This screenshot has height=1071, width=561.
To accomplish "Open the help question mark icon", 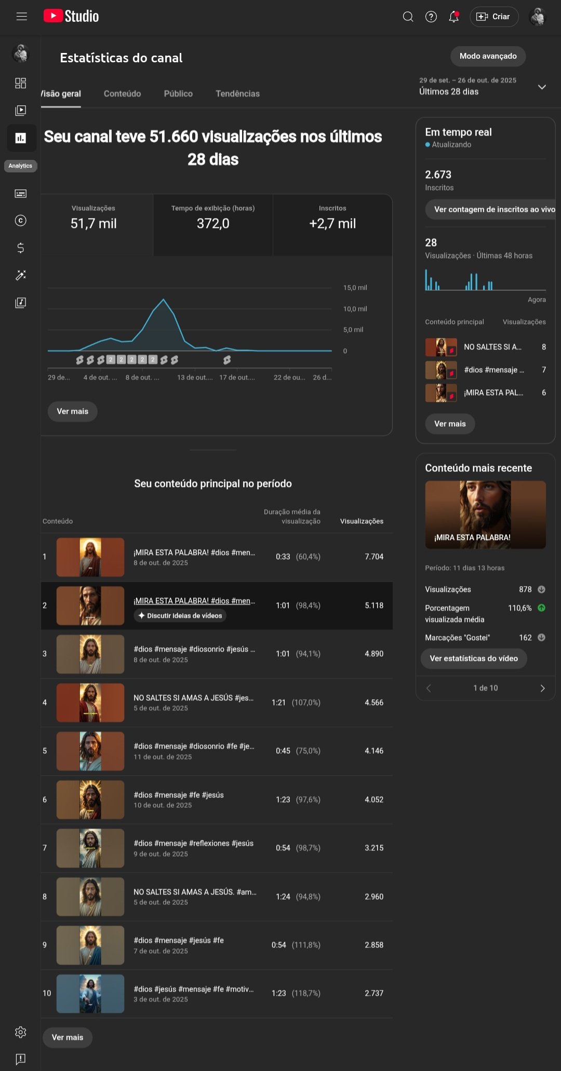I will [x=431, y=17].
